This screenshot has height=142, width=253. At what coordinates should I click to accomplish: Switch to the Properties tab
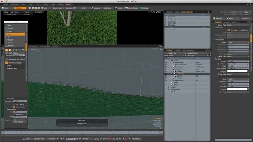tap(218, 22)
